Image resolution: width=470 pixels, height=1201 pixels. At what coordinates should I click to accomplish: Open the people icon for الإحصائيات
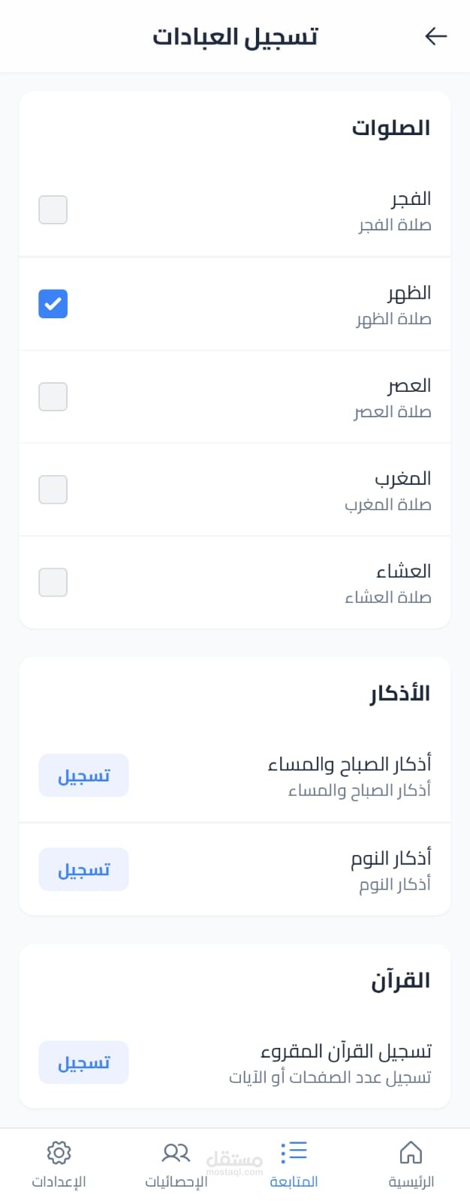tap(176, 1152)
